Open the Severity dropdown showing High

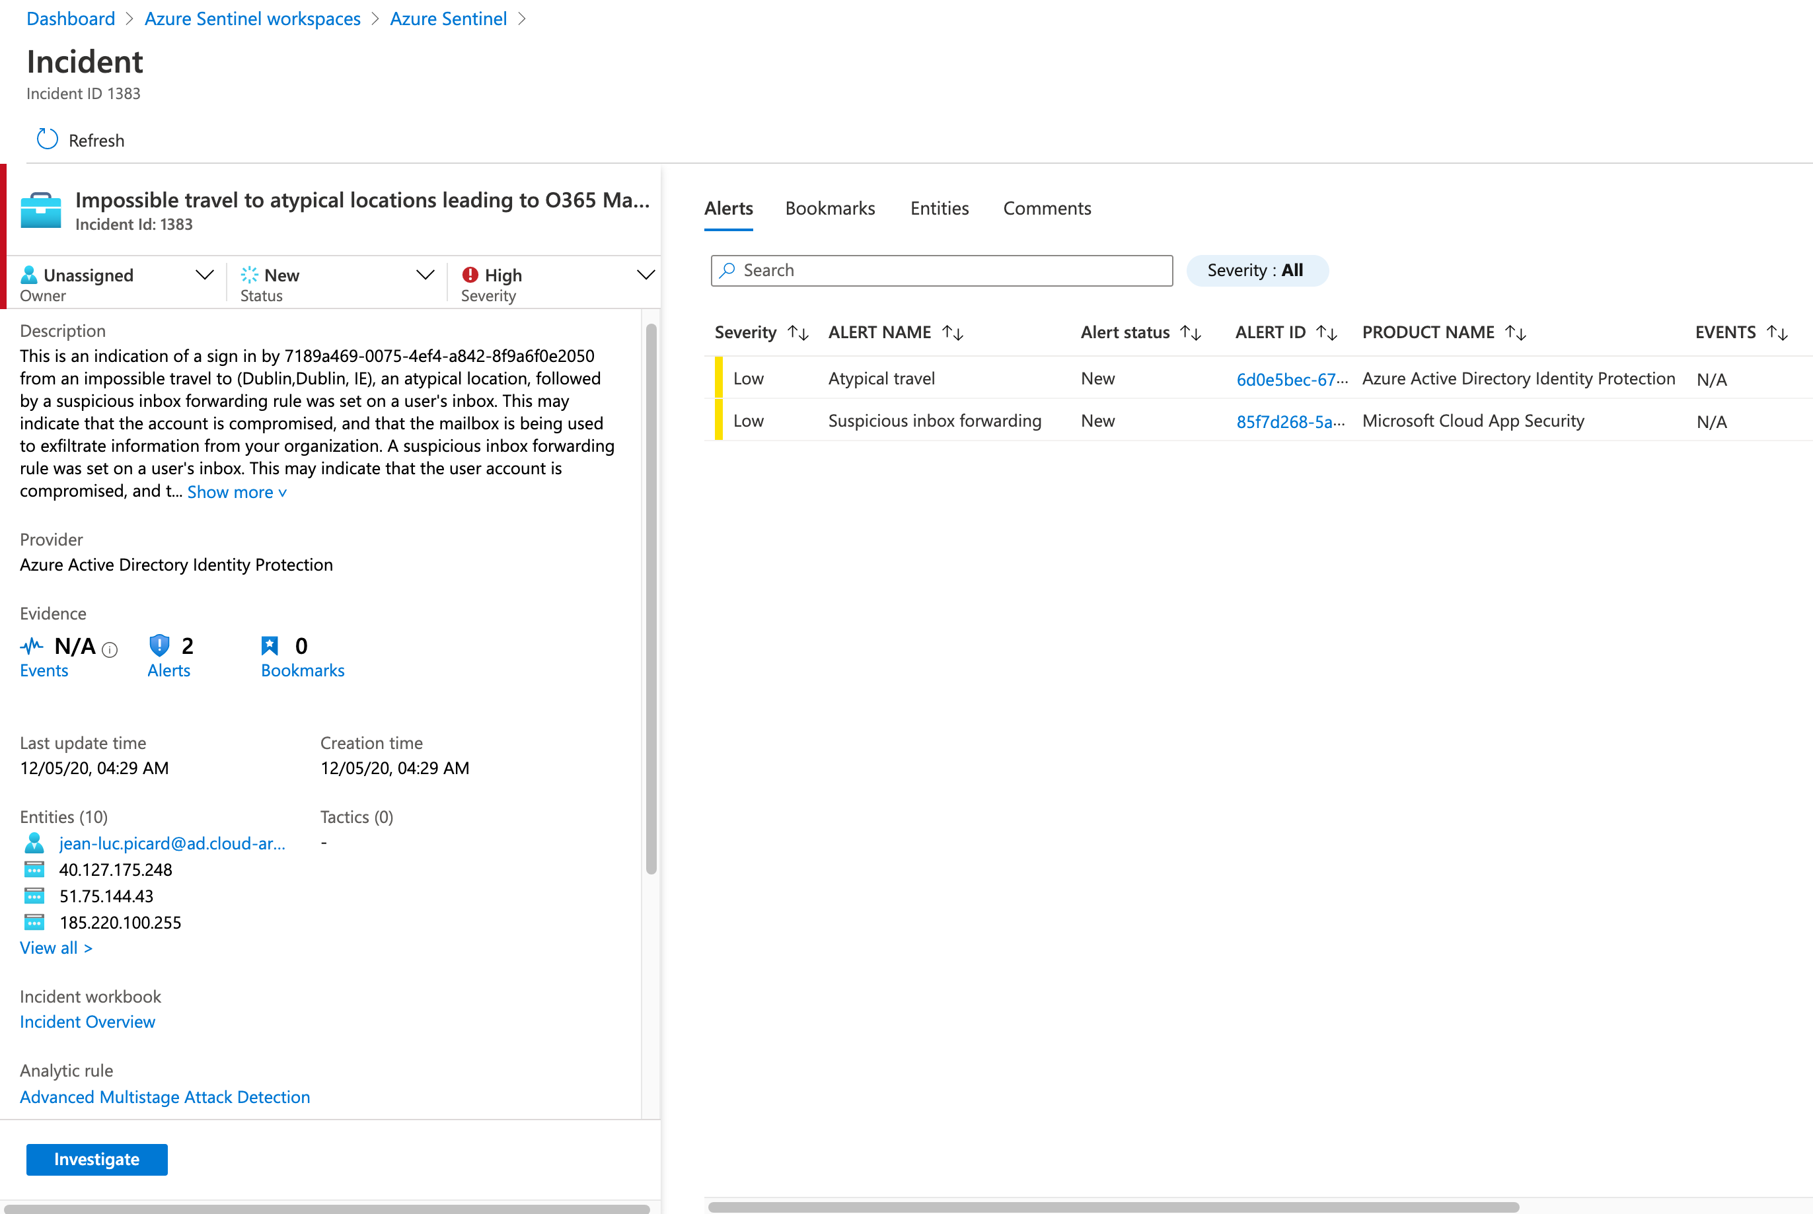tap(646, 275)
